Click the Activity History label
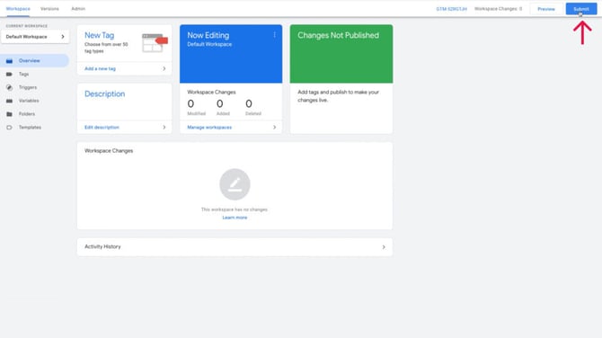This screenshot has height=338, width=602. (x=102, y=246)
